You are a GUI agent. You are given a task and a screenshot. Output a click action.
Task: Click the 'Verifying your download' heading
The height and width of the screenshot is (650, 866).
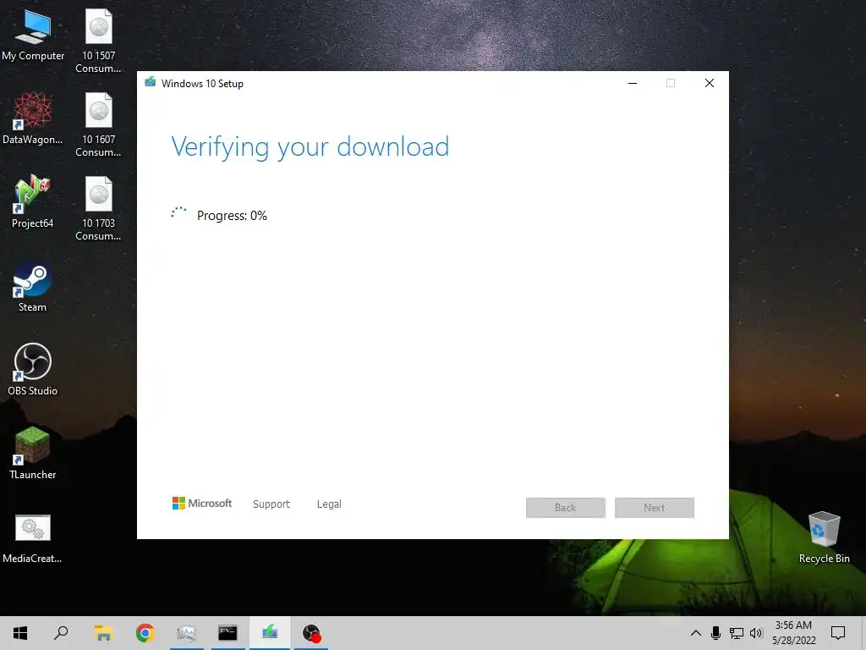click(310, 147)
